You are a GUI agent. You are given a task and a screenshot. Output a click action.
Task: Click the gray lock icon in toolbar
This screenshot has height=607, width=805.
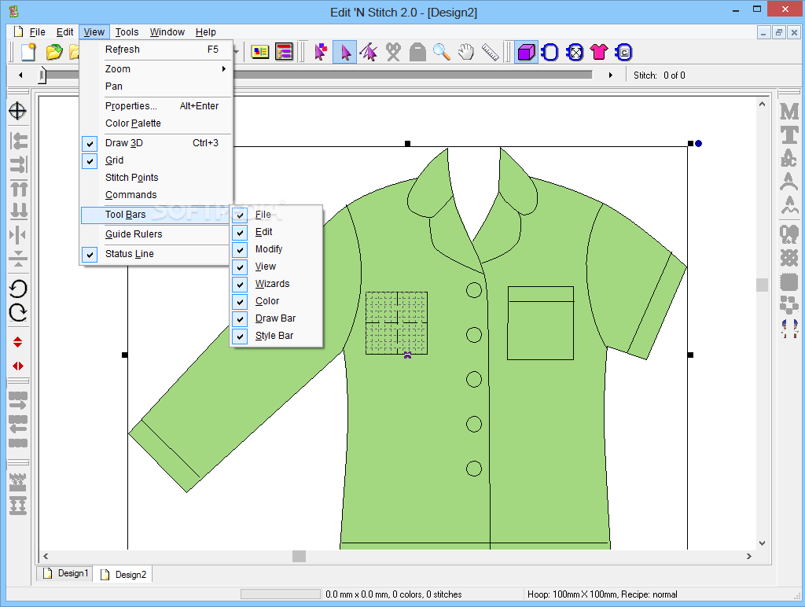417,52
